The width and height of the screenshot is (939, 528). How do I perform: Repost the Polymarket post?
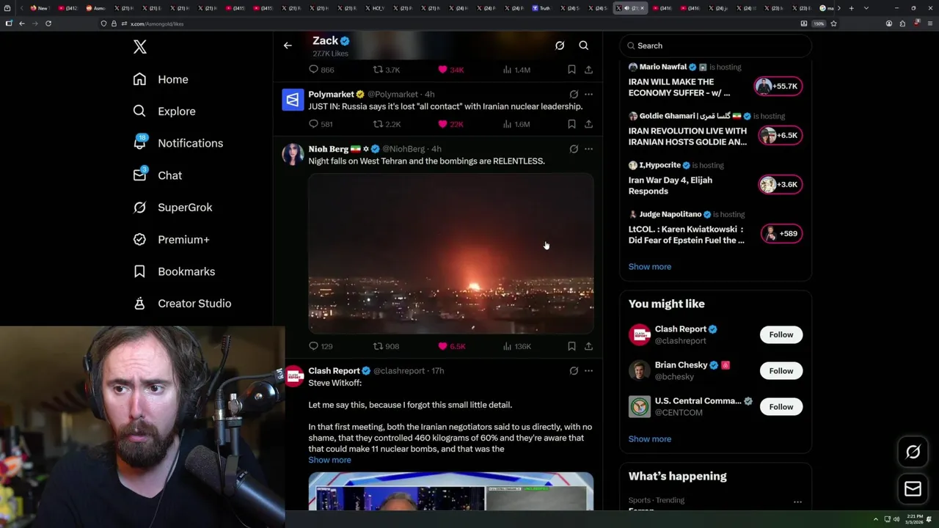pyautogui.click(x=378, y=124)
